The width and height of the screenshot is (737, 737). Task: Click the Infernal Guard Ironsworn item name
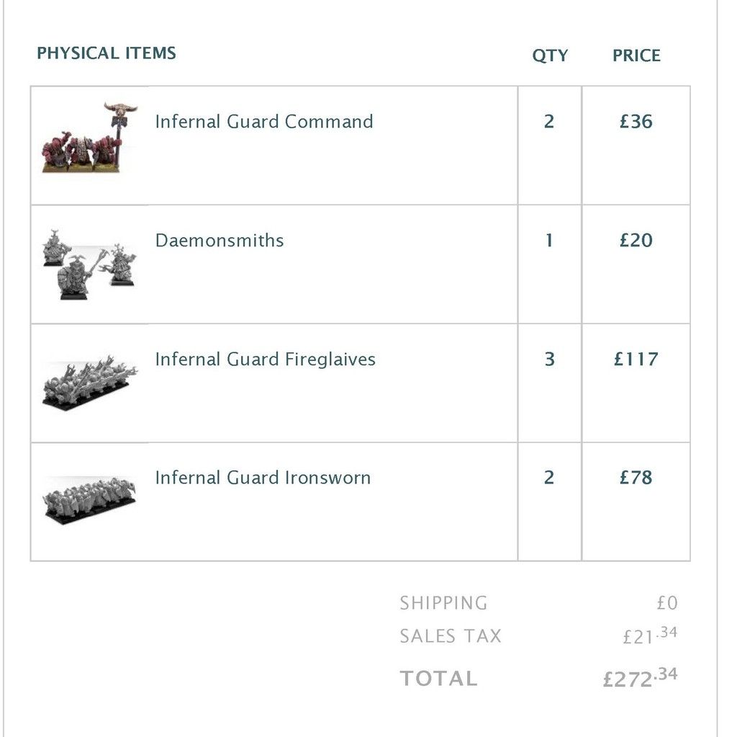pyautogui.click(x=263, y=478)
